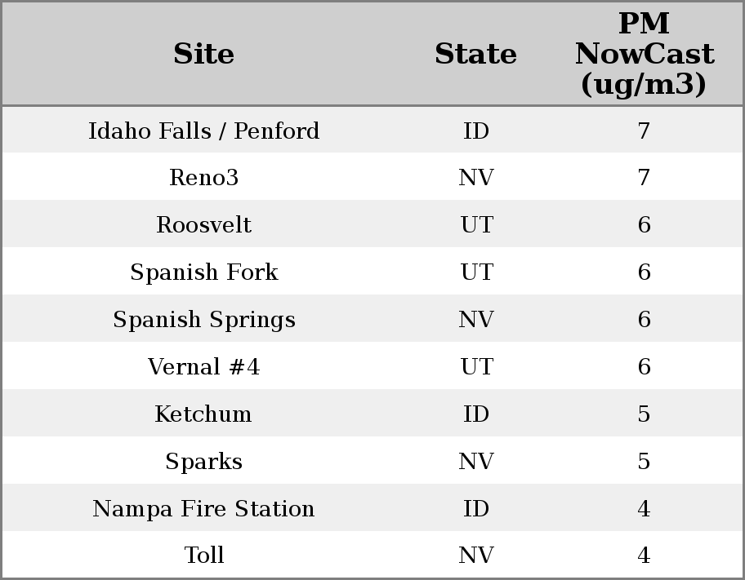Select the PM NowCast value for Toll
The image size is (745, 580).
point(644,556)
